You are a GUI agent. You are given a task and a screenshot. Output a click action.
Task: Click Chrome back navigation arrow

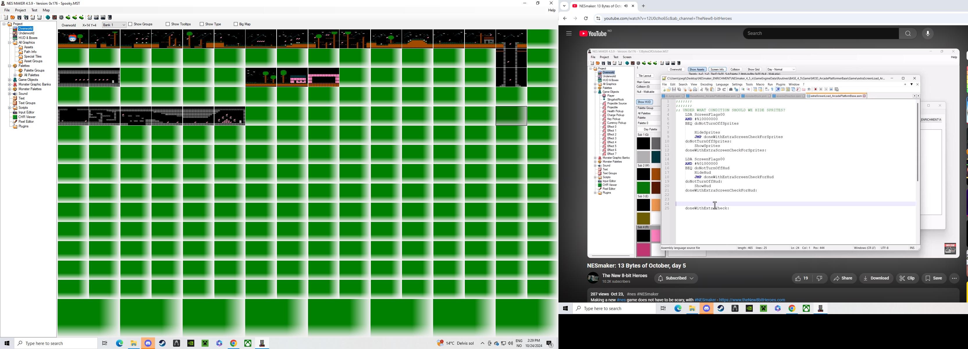[x=565, y=18]
